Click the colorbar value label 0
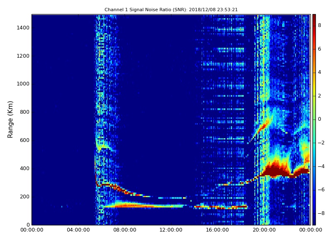Image resolution: width=332 pixels, height=249 pixels. pos(320,119)
